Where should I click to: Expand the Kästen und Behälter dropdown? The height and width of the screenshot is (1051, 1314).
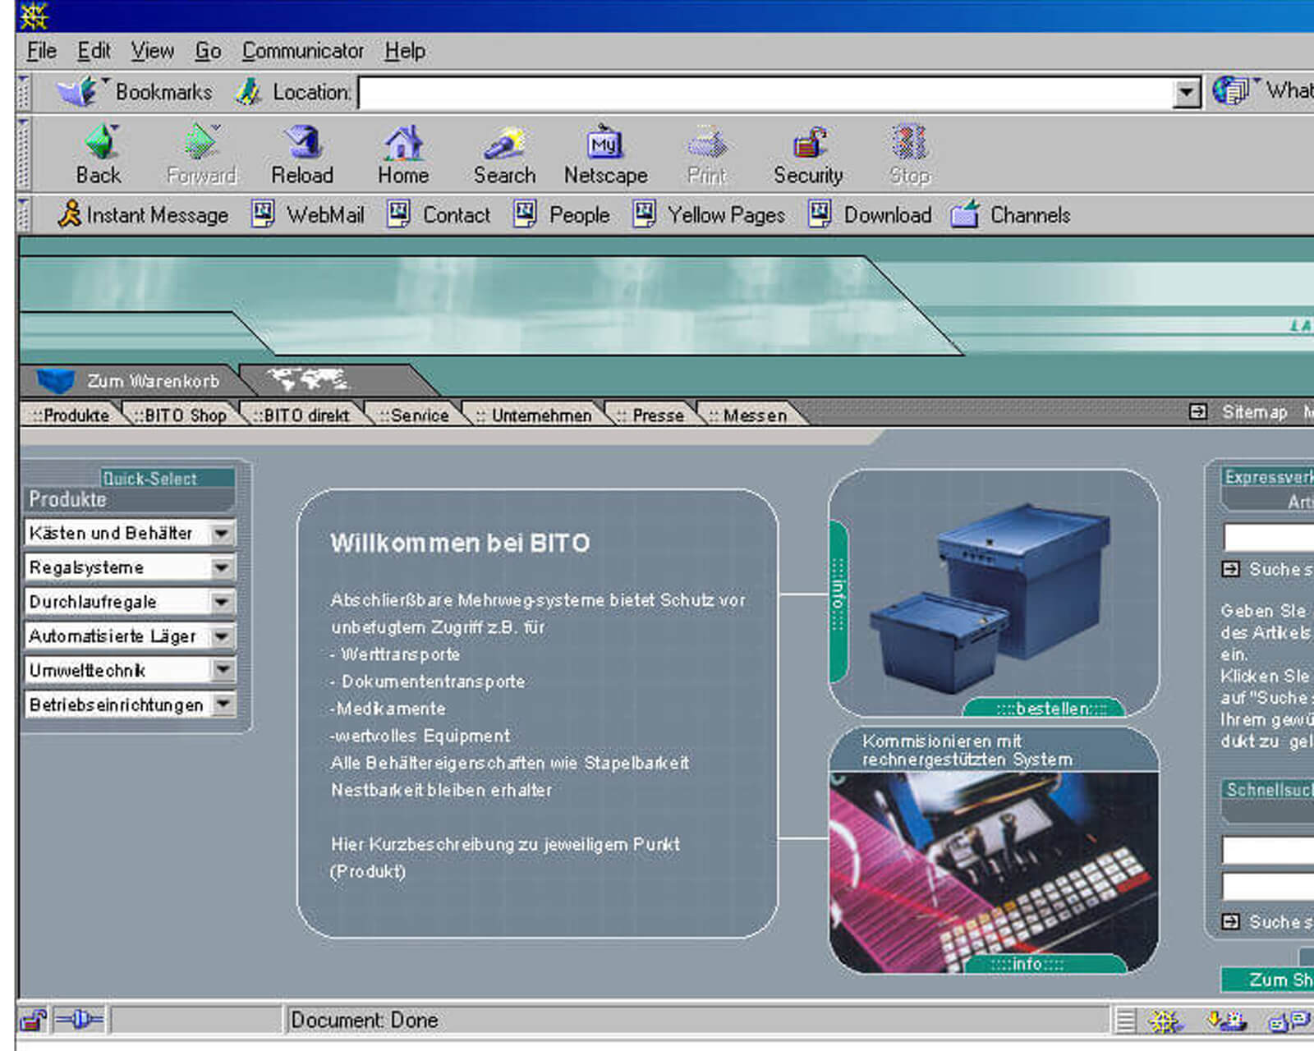(x=222, y=534)
